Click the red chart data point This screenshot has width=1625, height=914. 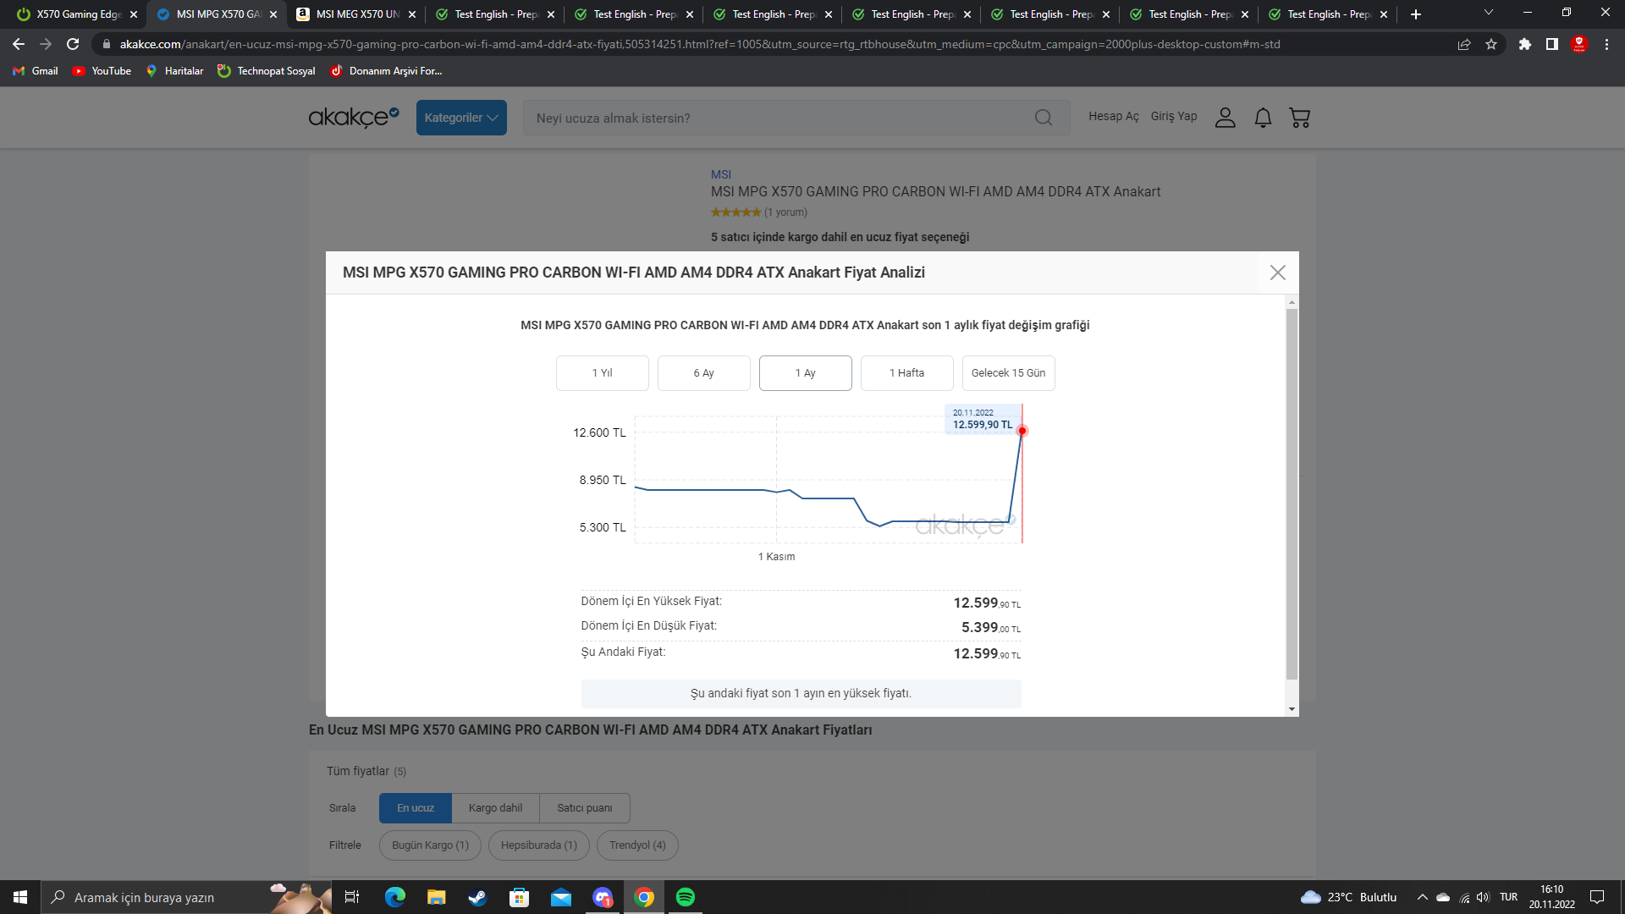pyautogui.click(x=1022, y=431)
